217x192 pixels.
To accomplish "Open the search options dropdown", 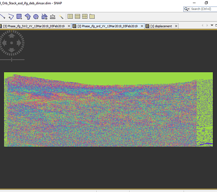I will pyautogui.click(x=187, y=9).
